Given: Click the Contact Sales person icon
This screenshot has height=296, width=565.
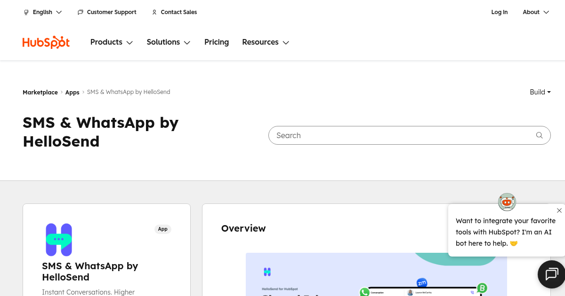Looking at the screenshot, I should [x=154, y=12].
